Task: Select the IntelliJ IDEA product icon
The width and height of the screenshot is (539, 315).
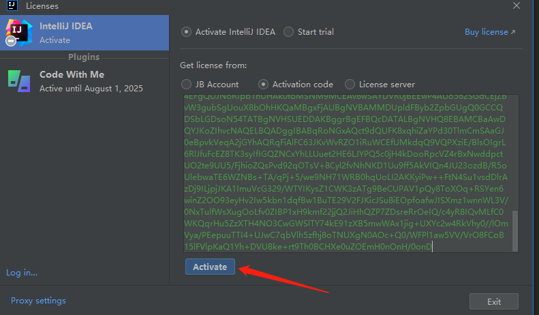Action: [x=18, y=33]
